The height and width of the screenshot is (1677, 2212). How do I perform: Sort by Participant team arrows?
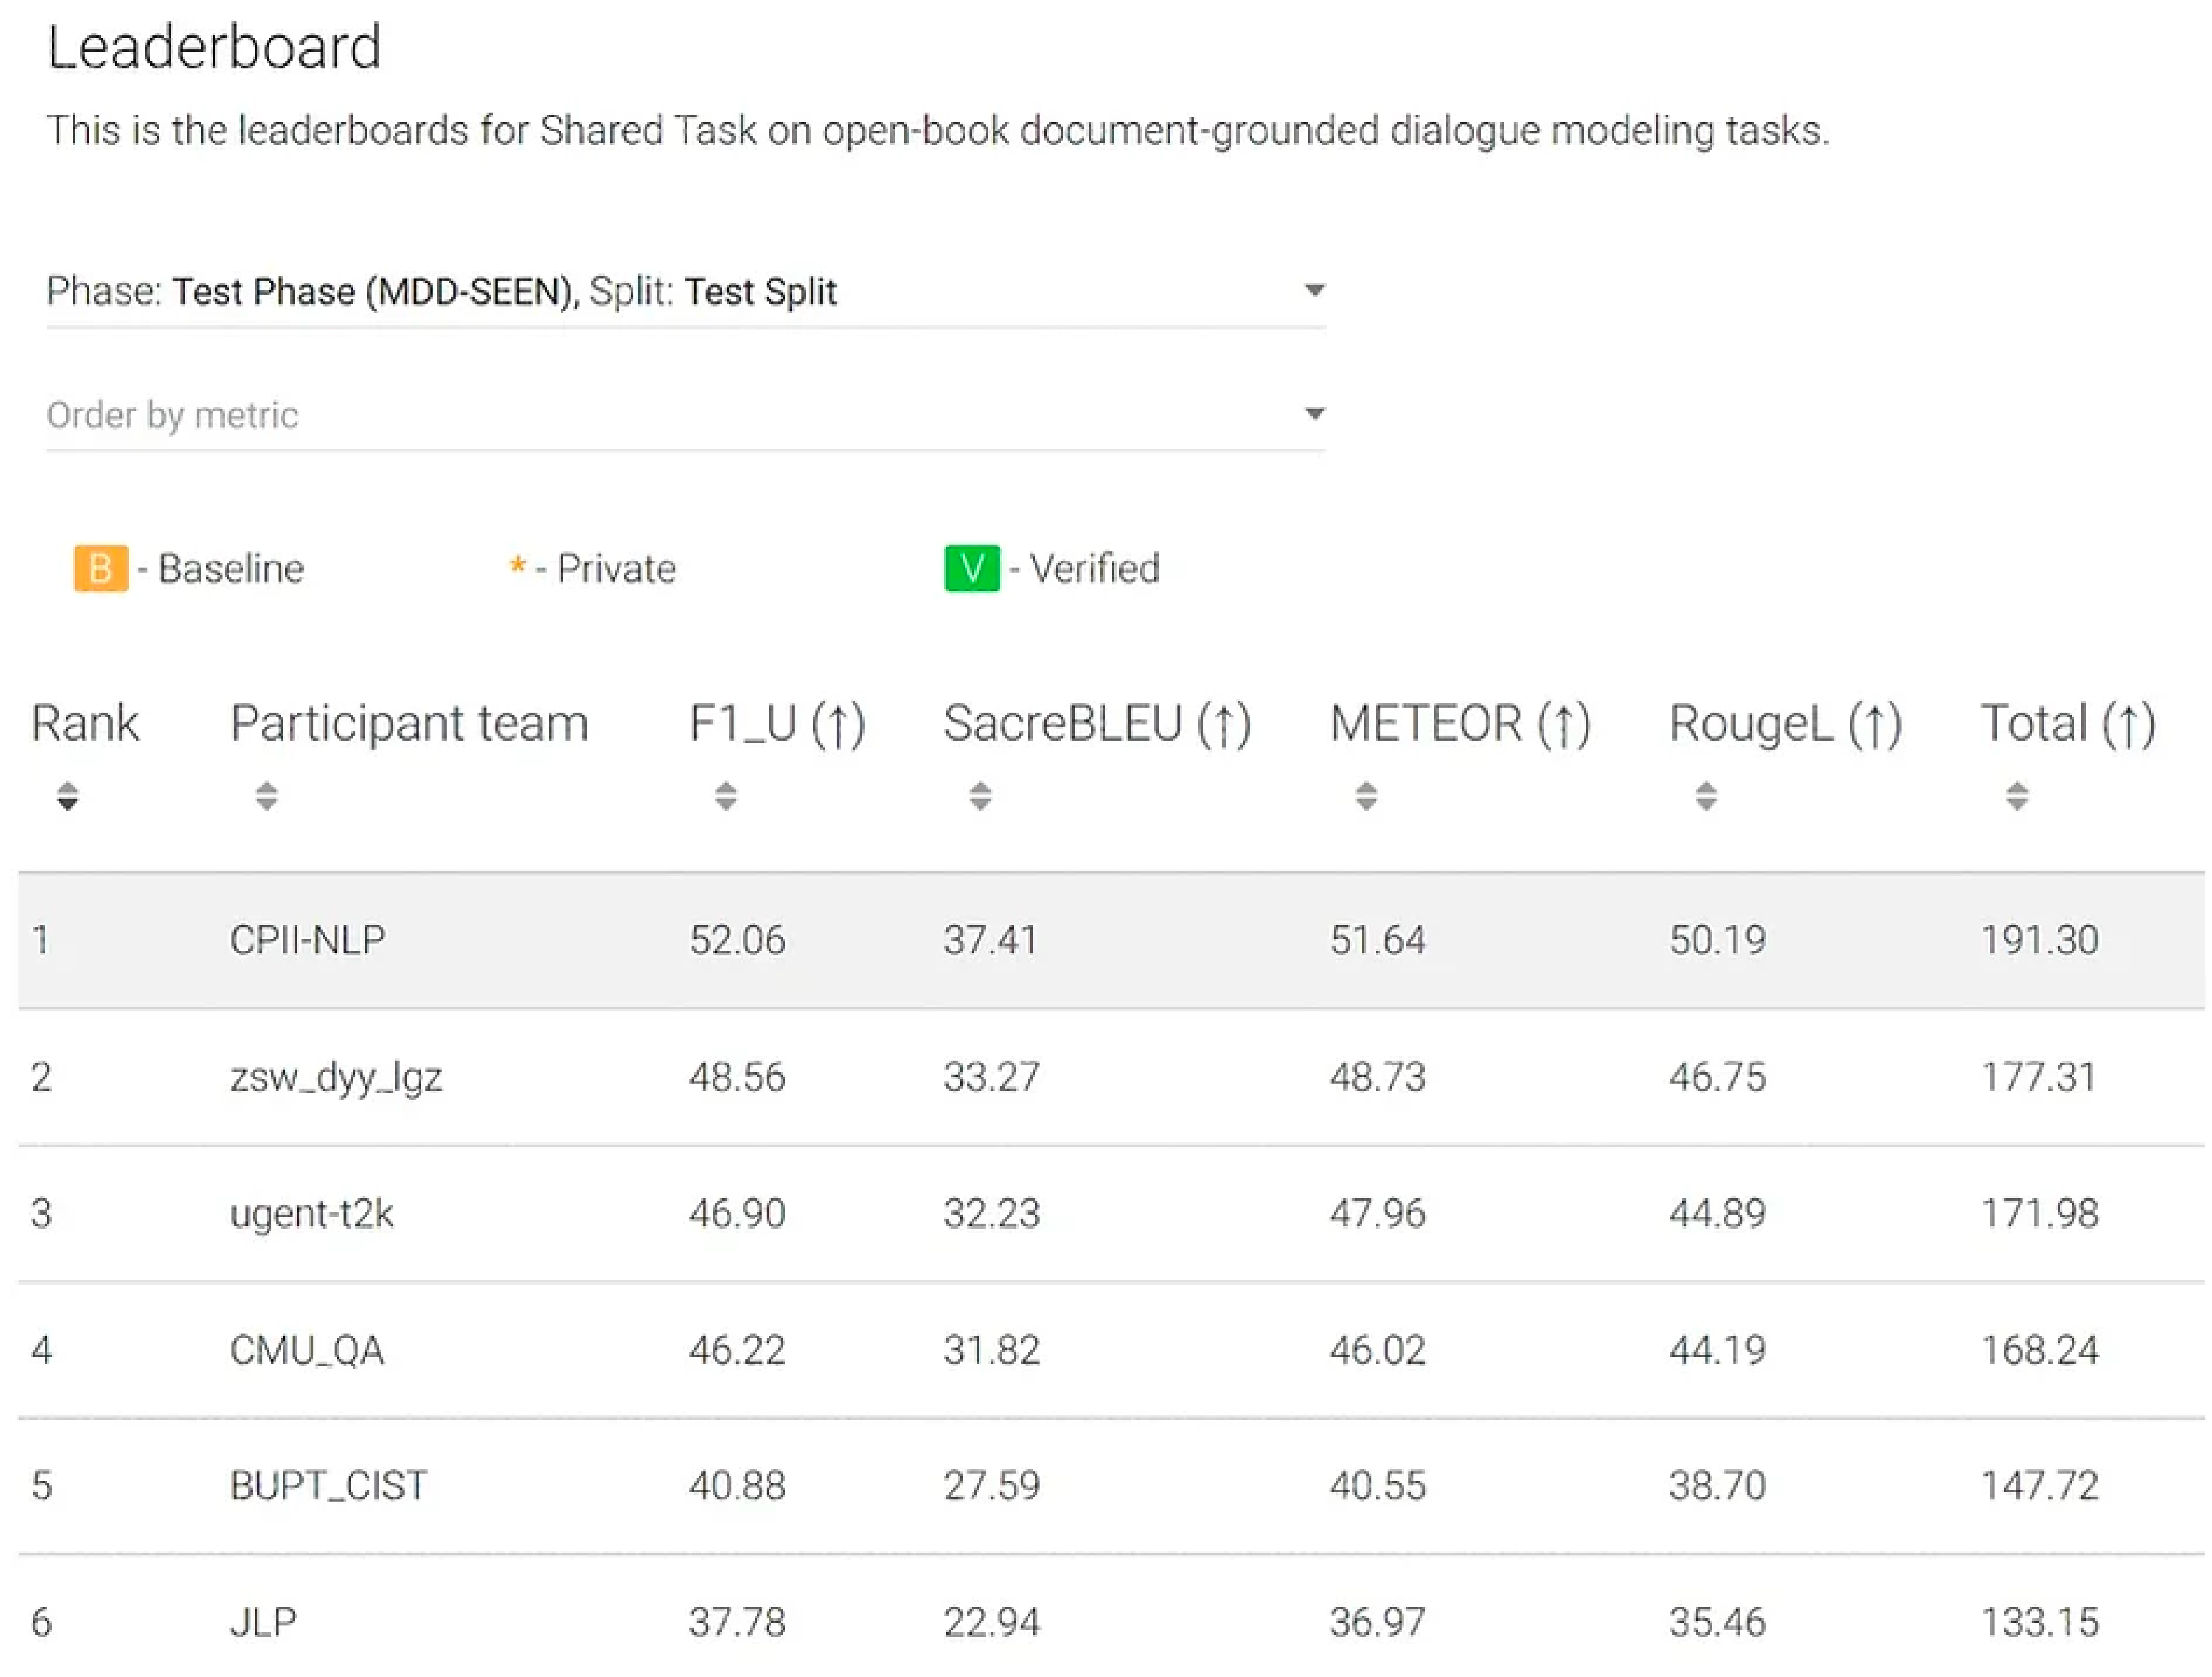[266, 796]
